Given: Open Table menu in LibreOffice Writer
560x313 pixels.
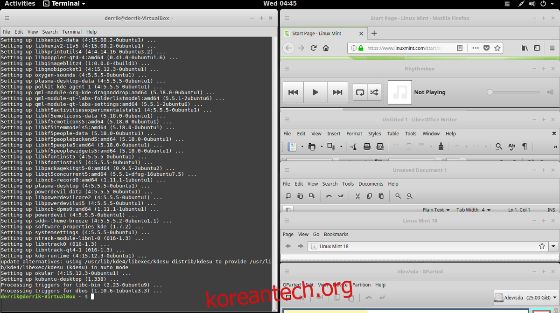Looking at the screenshot, I should (393, 134).
